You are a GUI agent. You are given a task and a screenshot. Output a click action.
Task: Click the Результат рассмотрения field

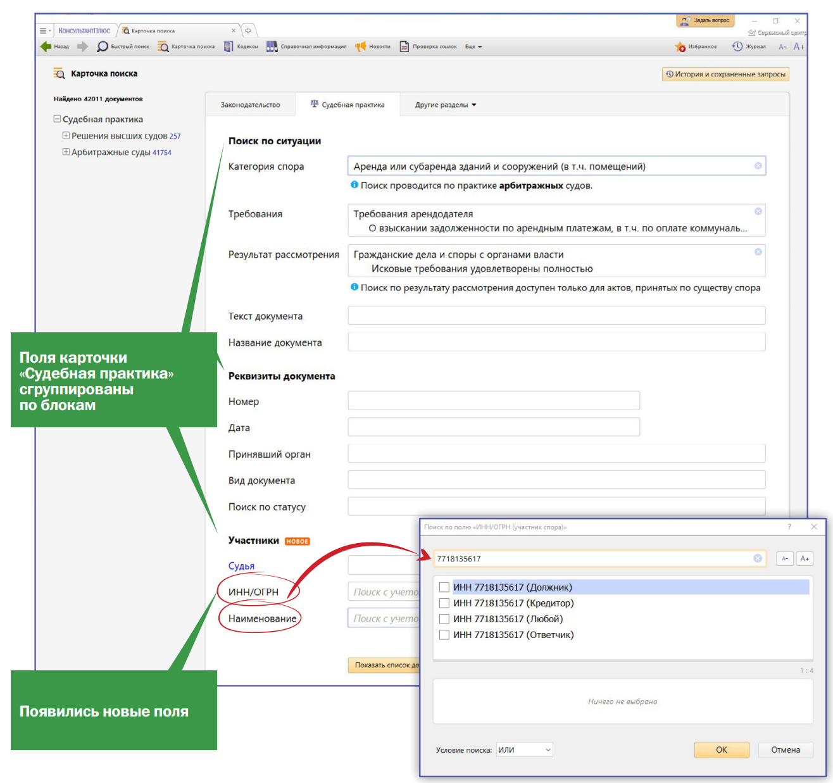556,261
